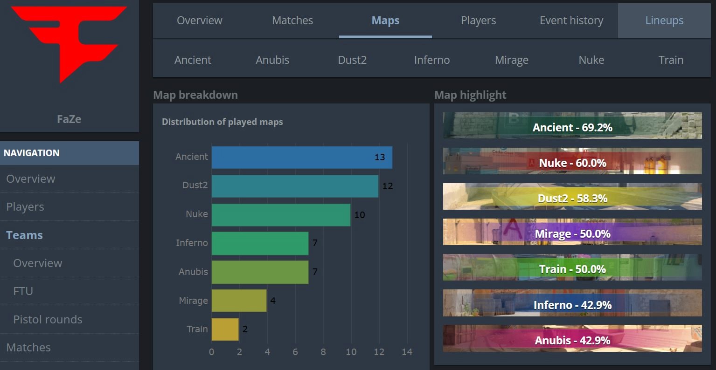Click the Anubis bar in the chart
The height and width of the screenshot is (370, 716).
pos(260,272)
